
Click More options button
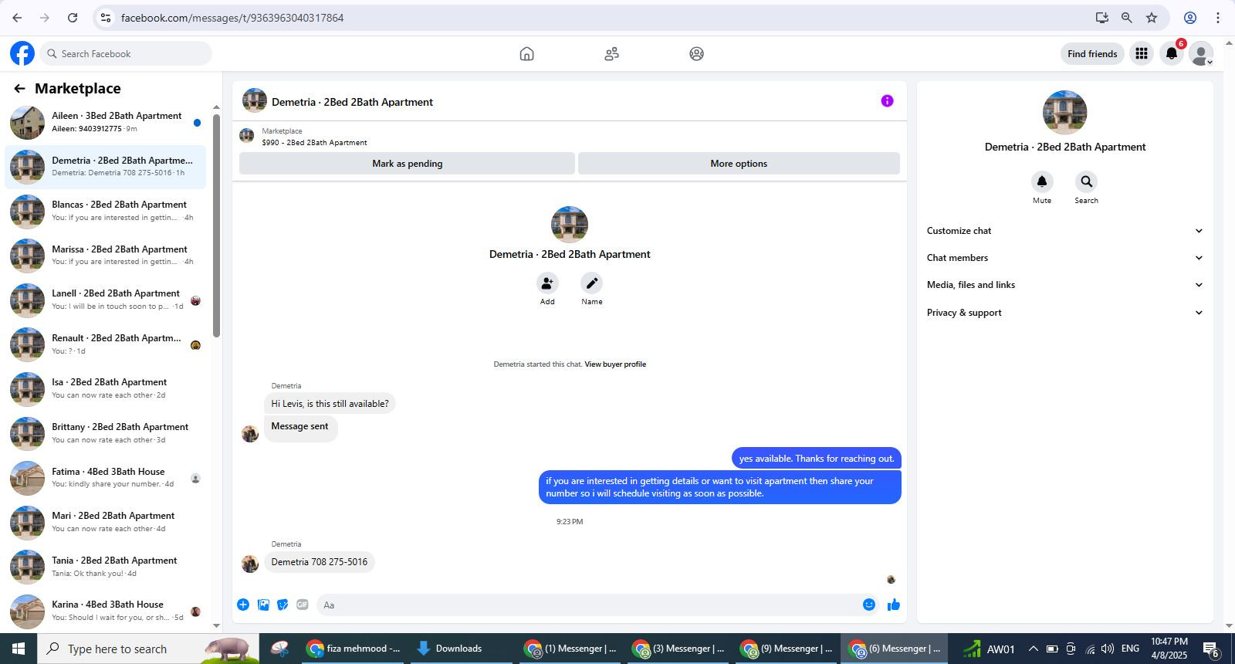739,164
